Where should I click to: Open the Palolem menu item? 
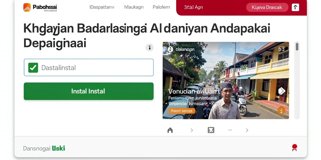161,7
